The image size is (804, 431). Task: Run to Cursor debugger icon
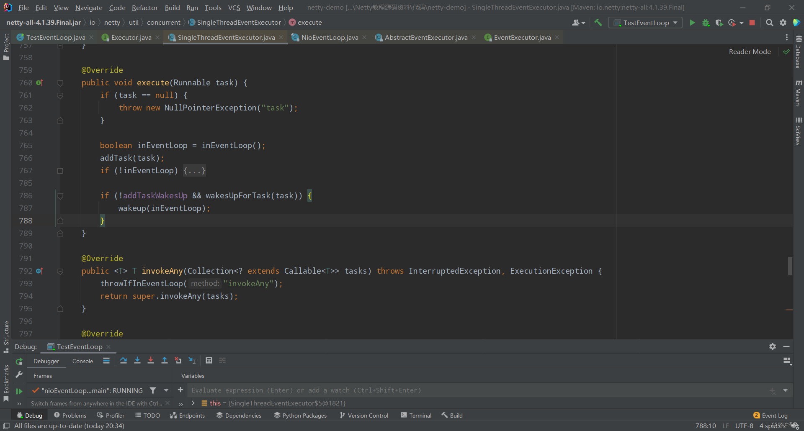[192, 360]
